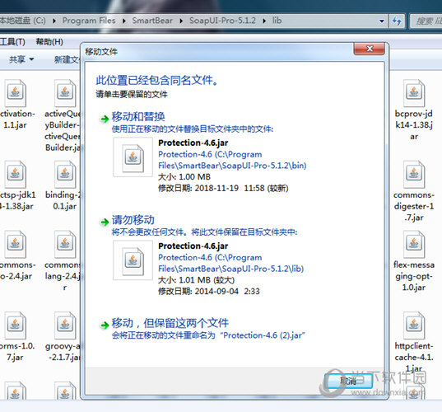Open the address bar history dropdown
This screenshot has height=412, width=442.
pyautogui.click(x=382, y=21)
